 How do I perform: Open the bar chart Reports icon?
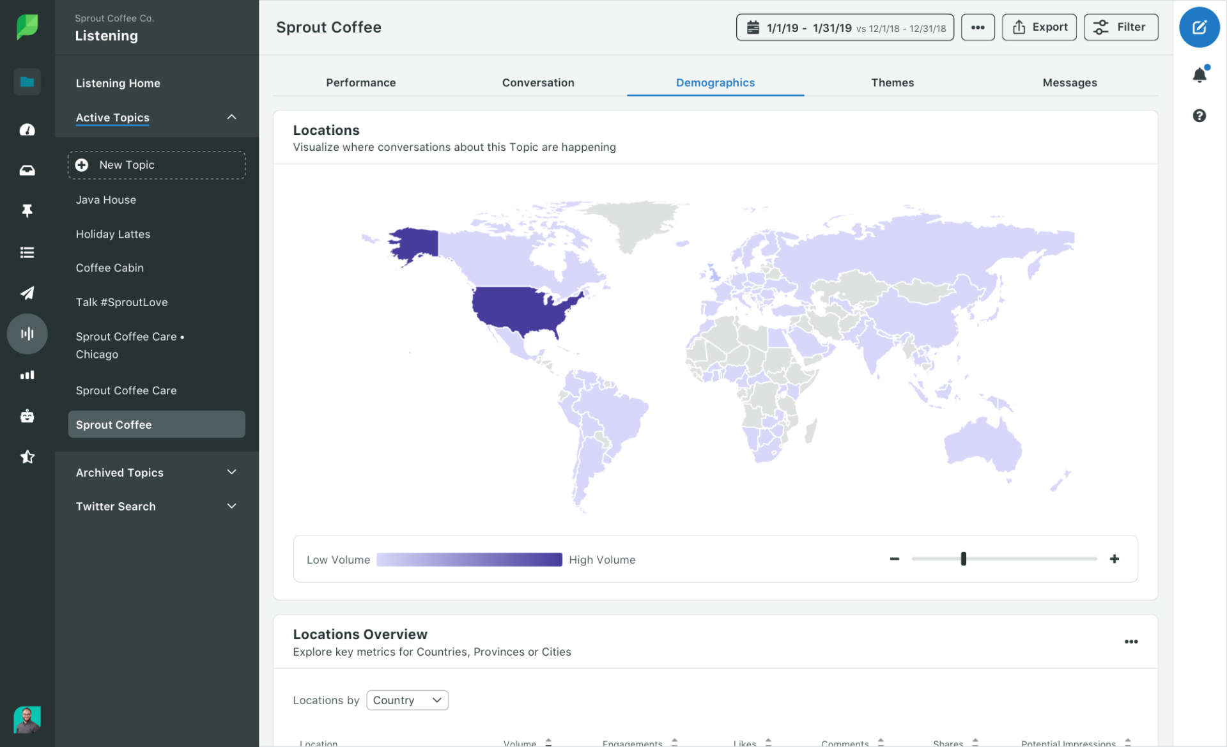[27, 374]
